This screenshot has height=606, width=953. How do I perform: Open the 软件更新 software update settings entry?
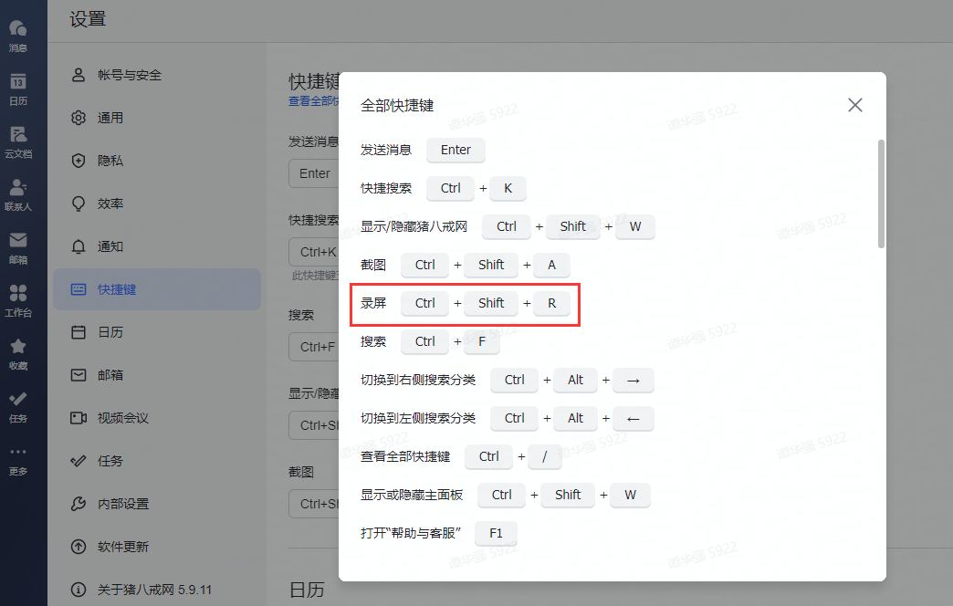click(123, 546)
